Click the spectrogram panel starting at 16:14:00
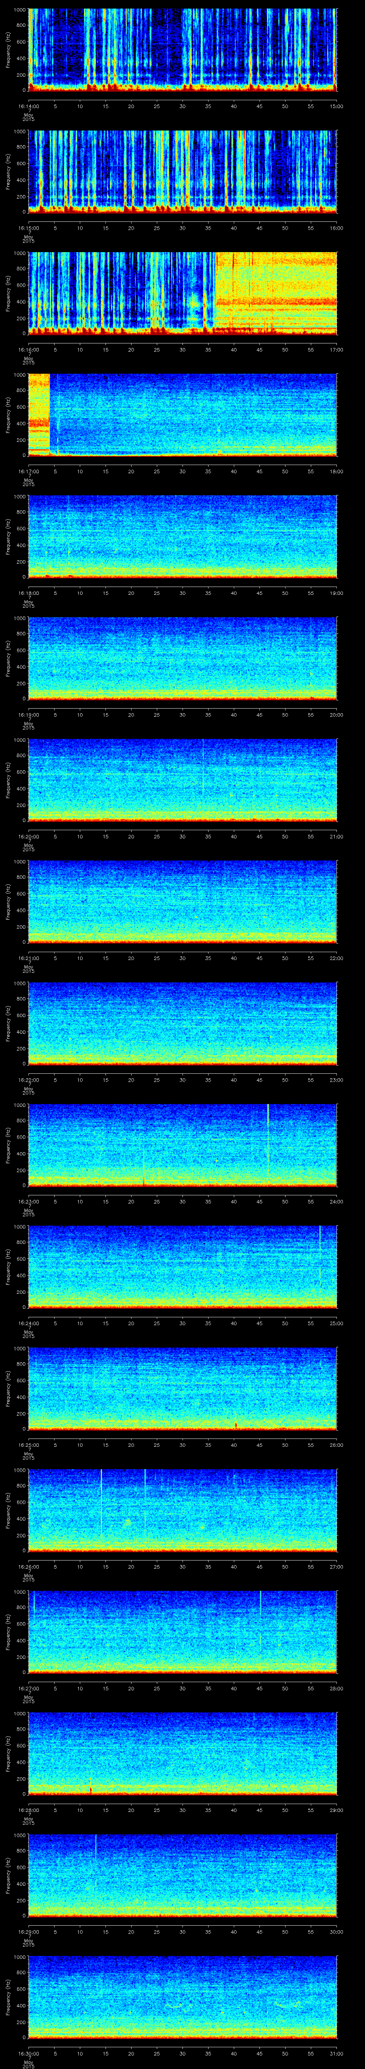Image resolution: width=365 pixels, height=2069 pixels. coord(182,50)
